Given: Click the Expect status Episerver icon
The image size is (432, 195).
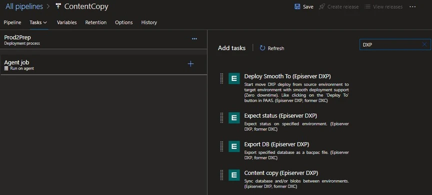Looking at the screenshot, I should [234, 118].
